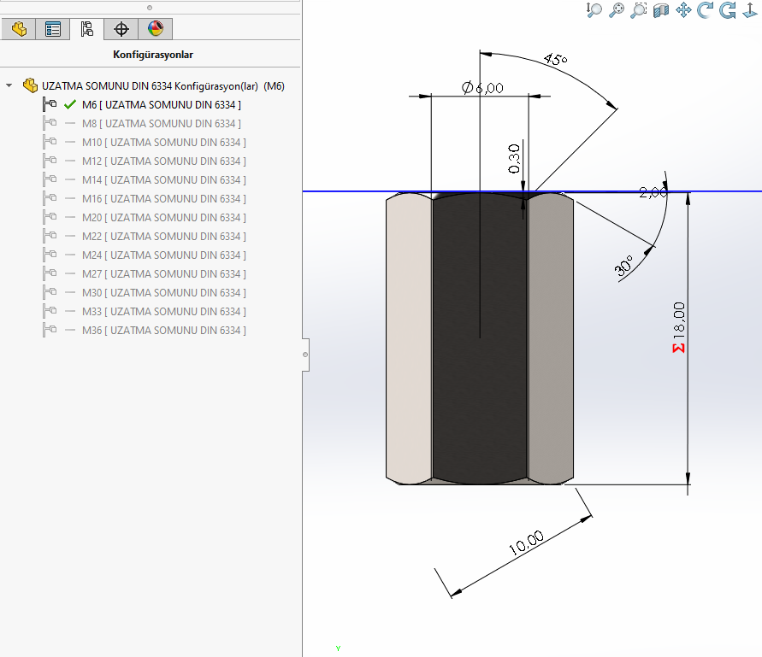Select the active M6 configuration
The height and width of the screenshot is (657, 762).
(x=161, y=105)
